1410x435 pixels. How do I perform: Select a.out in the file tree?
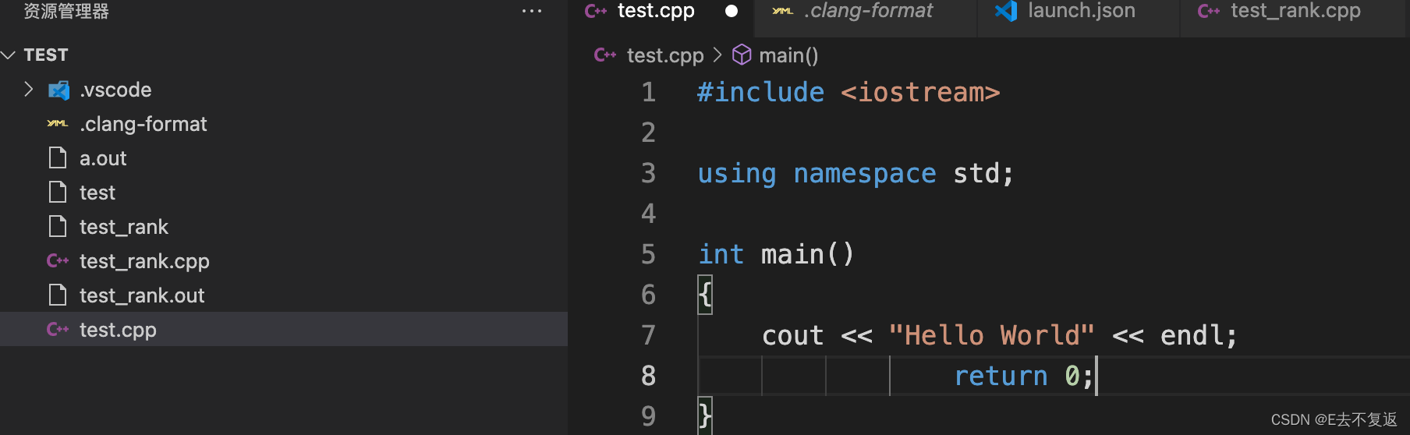point(103,158)
